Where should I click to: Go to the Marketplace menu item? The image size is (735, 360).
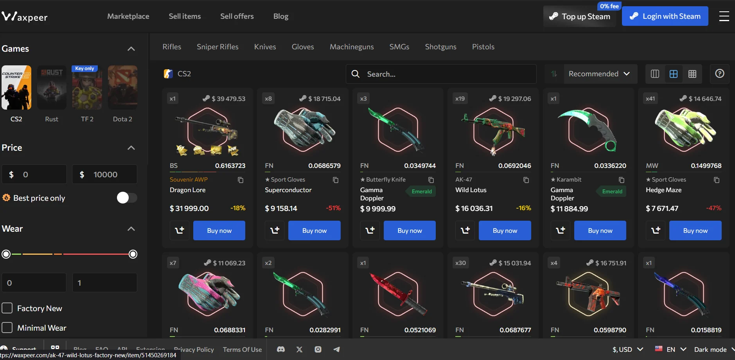[x=128, y=16]
